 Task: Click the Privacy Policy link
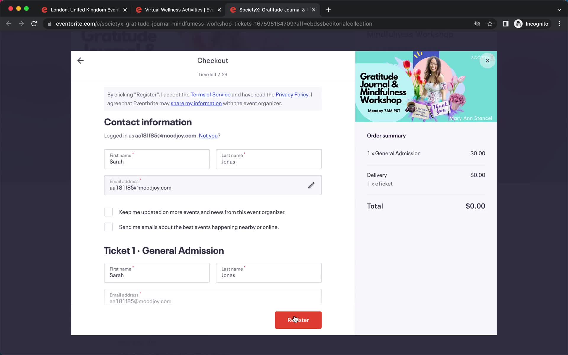[x=292, y=94]
